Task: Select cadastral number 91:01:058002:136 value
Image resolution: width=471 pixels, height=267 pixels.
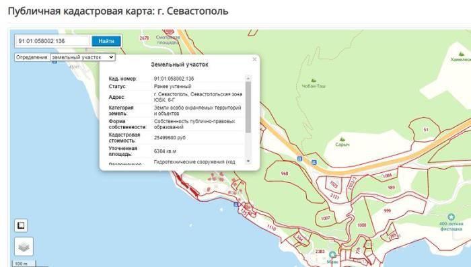Action: 174,79
